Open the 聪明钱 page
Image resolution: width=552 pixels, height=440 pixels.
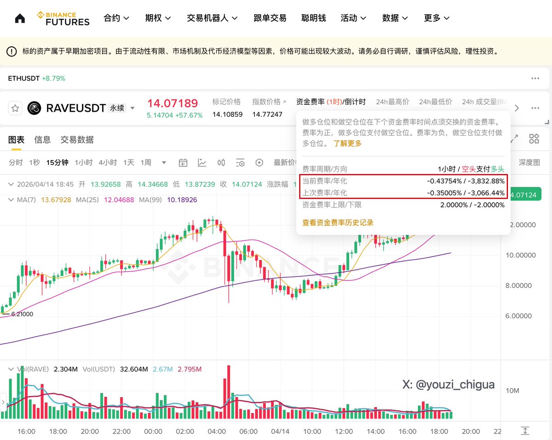coord(314,18)
